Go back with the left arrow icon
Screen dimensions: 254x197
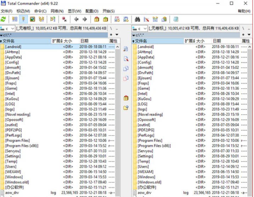click(76, 19)
